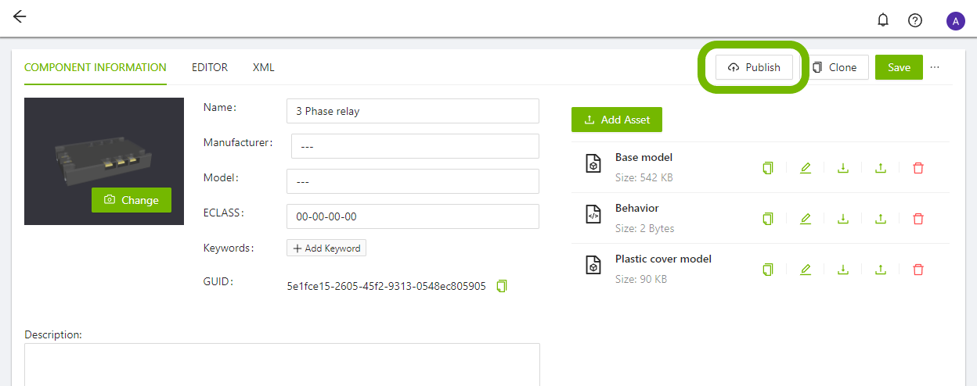Click the back arrow icon
The image size is (977, 386).
tap(20, 17)
